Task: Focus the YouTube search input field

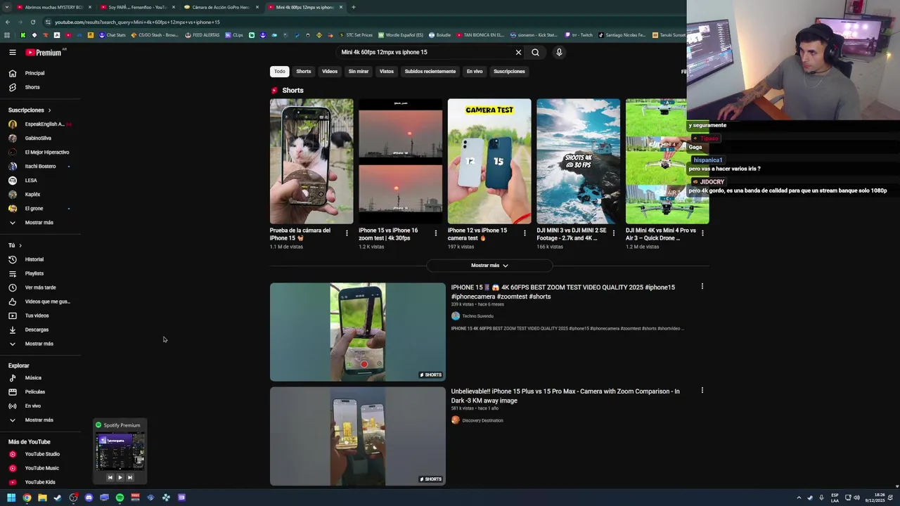Action: (425, 52)
